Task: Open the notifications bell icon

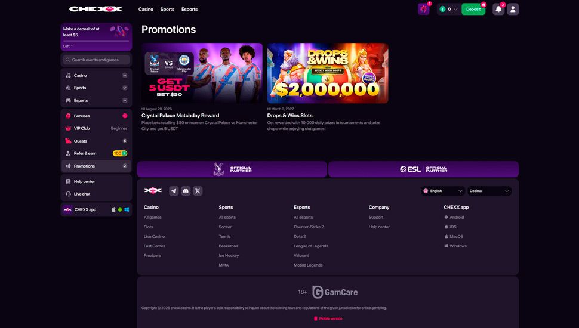Action: click(498, 9)
